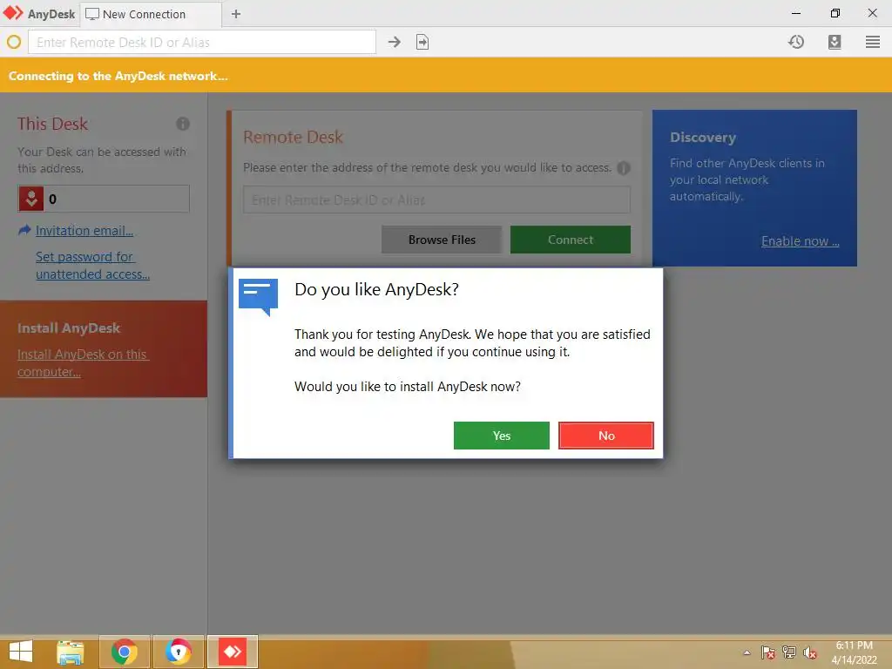Click the Remote Desk info icon
Screen dimensions: 892x669
(x=624, y=168)
